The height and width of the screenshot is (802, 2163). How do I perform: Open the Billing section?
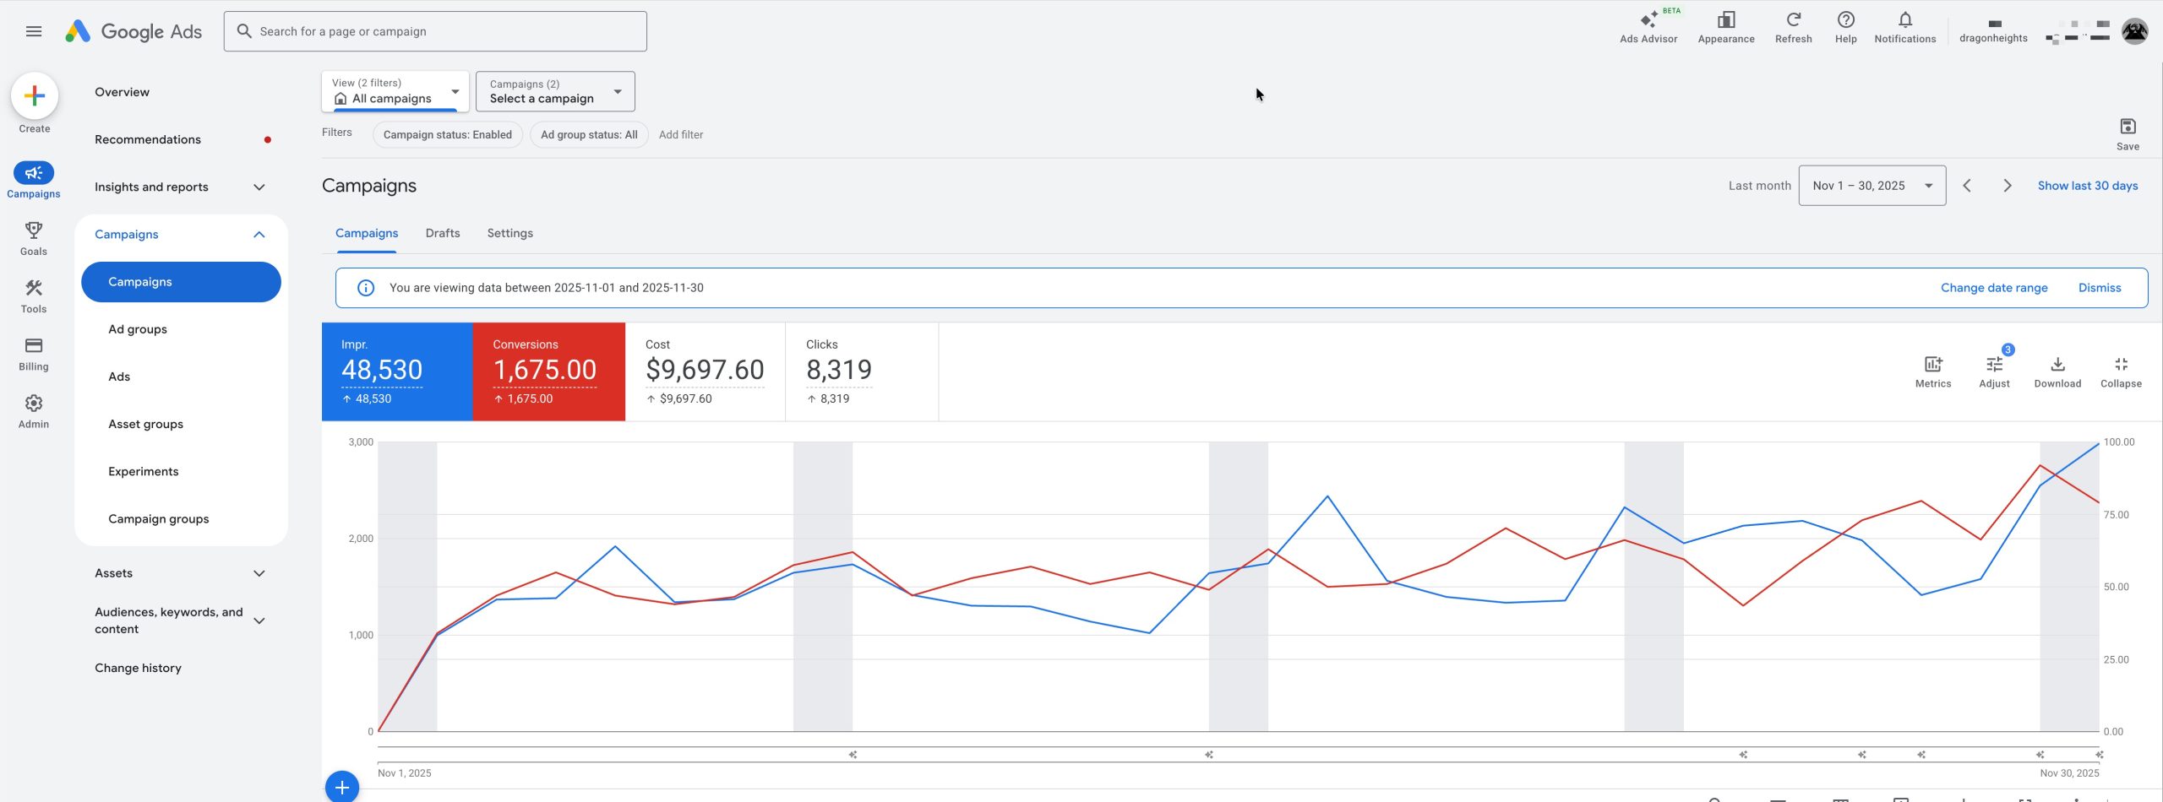pos(34,354)
